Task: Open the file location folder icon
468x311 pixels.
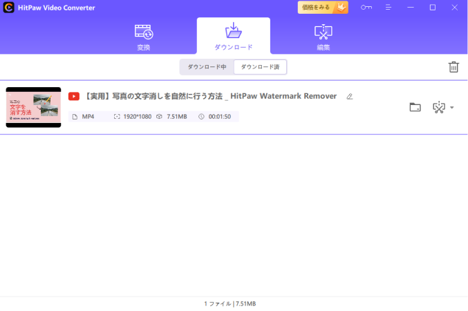Action: [x=415, y=107]
